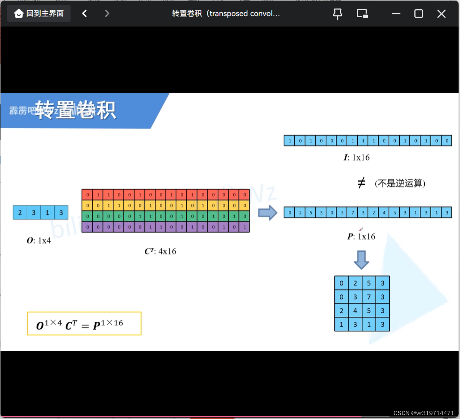Click the blue right arrow in the slide
This screenshot has height=419, width=460.
point(268,213)
